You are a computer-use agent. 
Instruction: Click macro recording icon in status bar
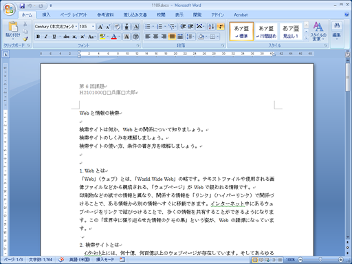tap(122, 260)
